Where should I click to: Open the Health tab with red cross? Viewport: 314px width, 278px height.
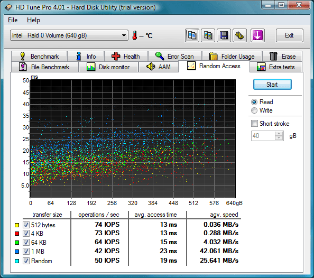(x=126, y=56)
